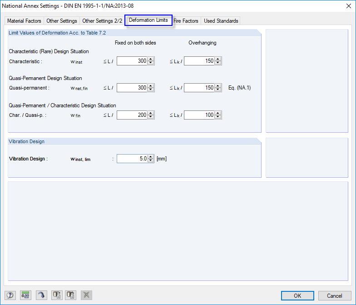Click Quasi-permanent overhanging Lk/150 field
Viewport: 356px width, 305px height.
[199, 88]
